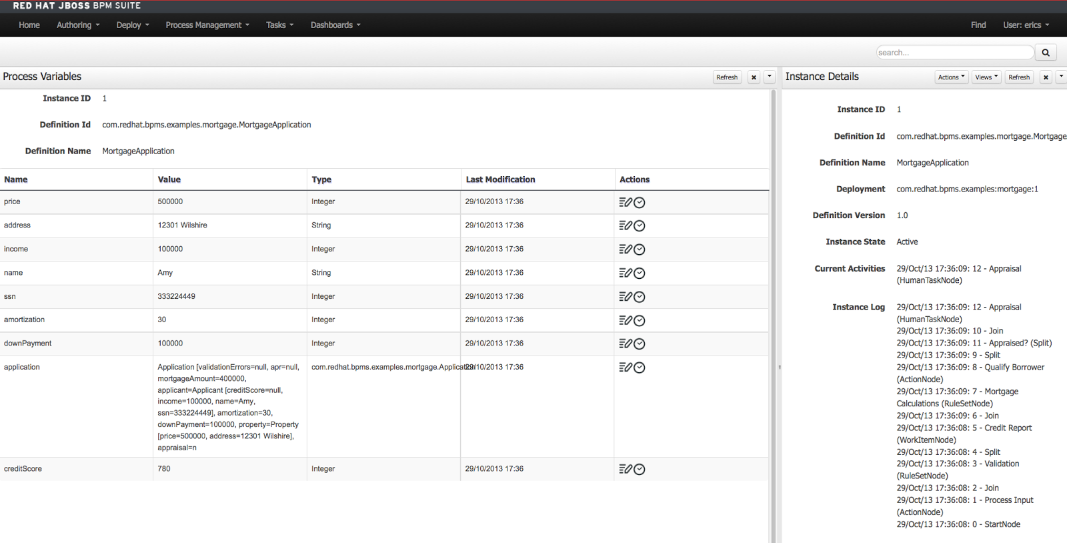This screenshot has height=543, width=1067.
Task: Click the Instance Details panel title
Action: (x=822, y=77)
